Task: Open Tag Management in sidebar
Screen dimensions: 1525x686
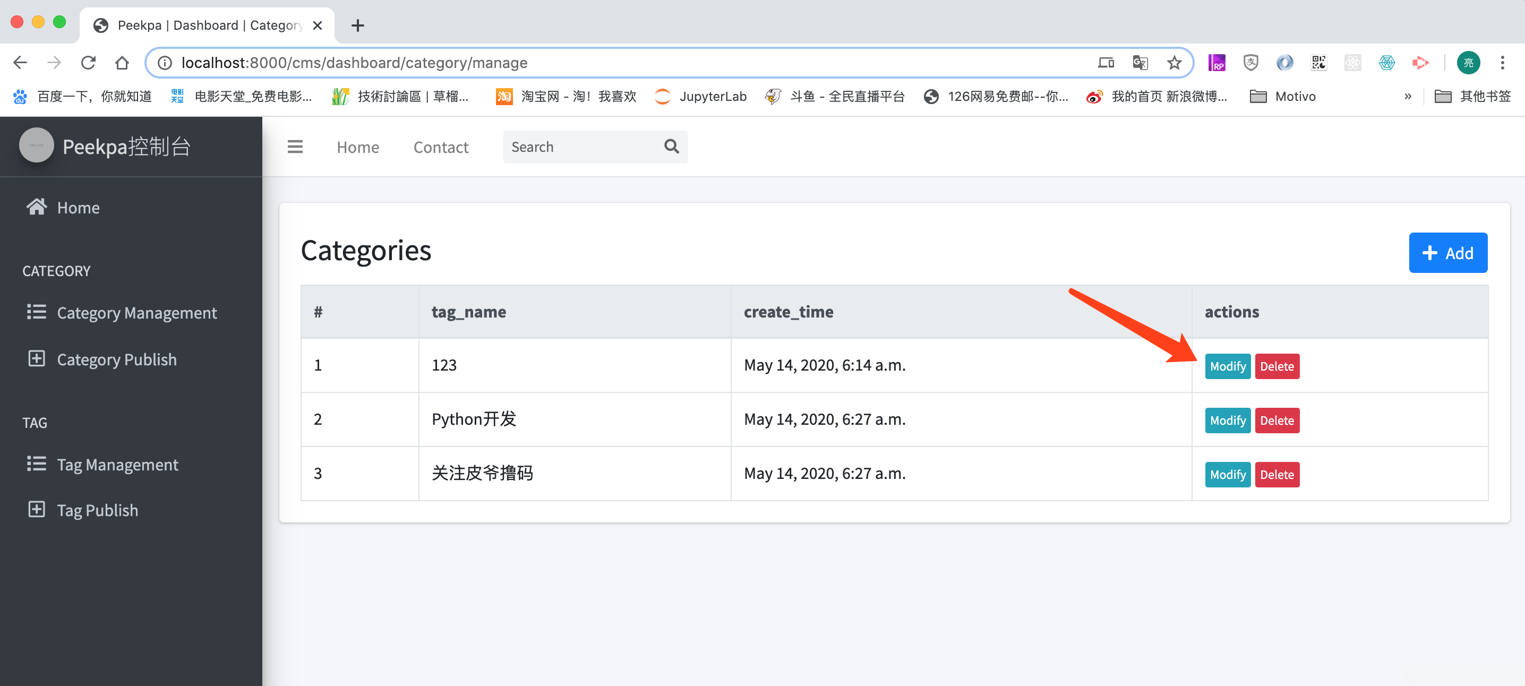Action: click(117, 465)
